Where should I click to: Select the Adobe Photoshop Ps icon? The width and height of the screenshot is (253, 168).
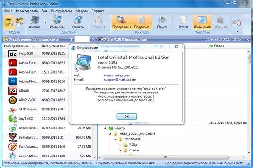[12, 81]
